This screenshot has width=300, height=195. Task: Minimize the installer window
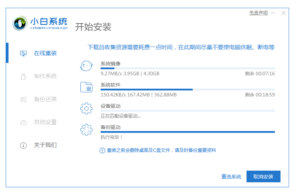(273, 13)
